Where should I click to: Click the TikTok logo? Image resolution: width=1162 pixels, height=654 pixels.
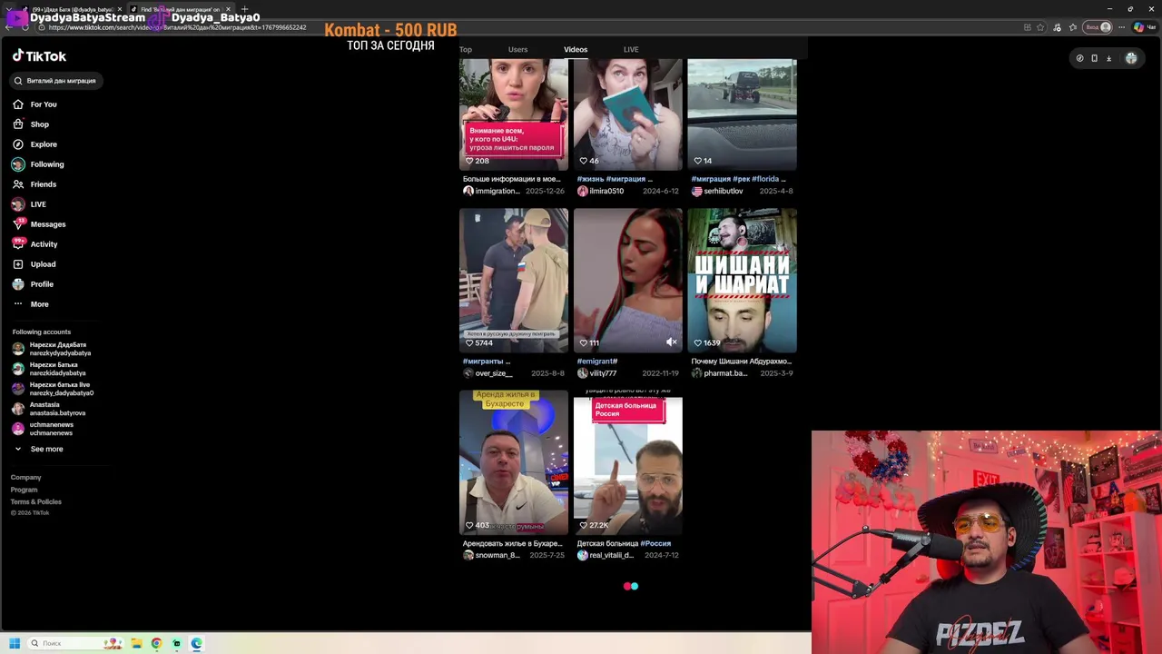(39, 56)
